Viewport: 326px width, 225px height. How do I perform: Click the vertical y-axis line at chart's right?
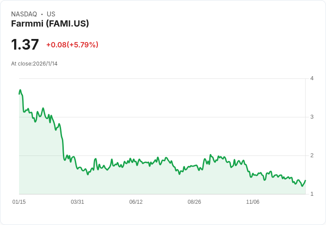point(306,133)
